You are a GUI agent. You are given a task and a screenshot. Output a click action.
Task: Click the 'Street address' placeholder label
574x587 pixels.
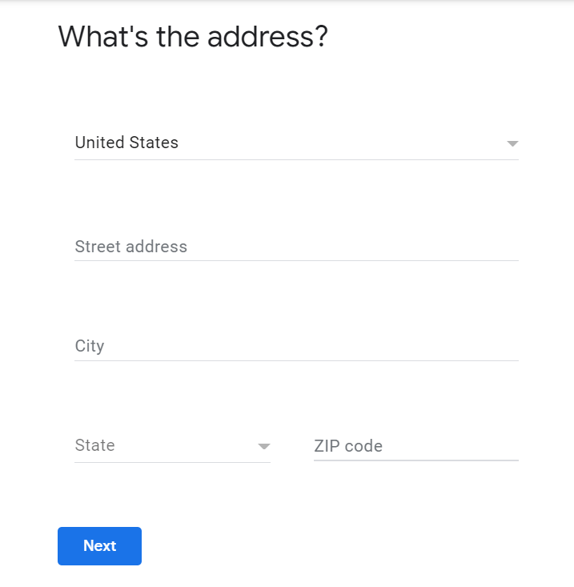click(x=131, y=247)
